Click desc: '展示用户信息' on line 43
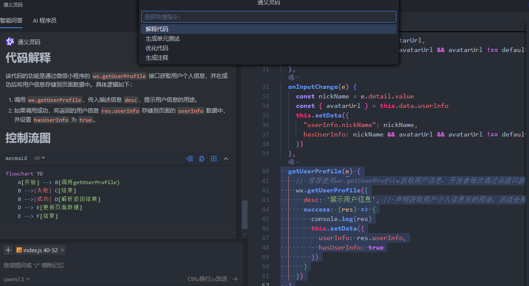 coord(340,200)
